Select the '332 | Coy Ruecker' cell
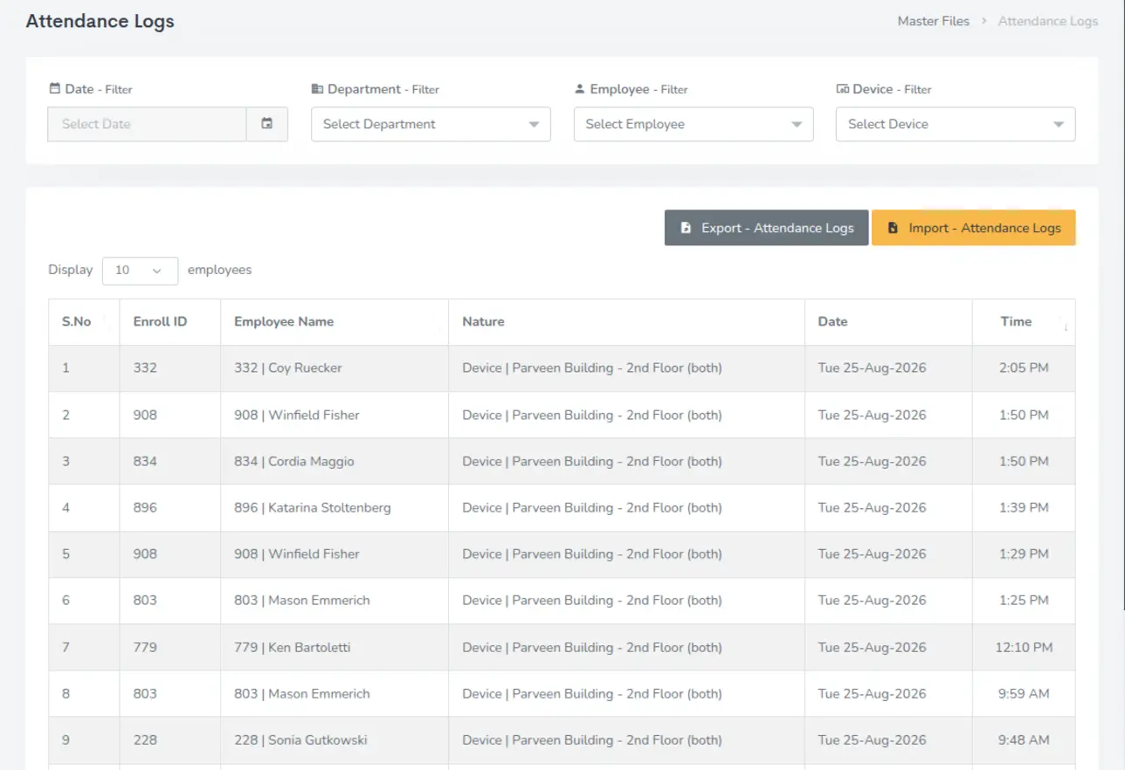 pos(335,368)
